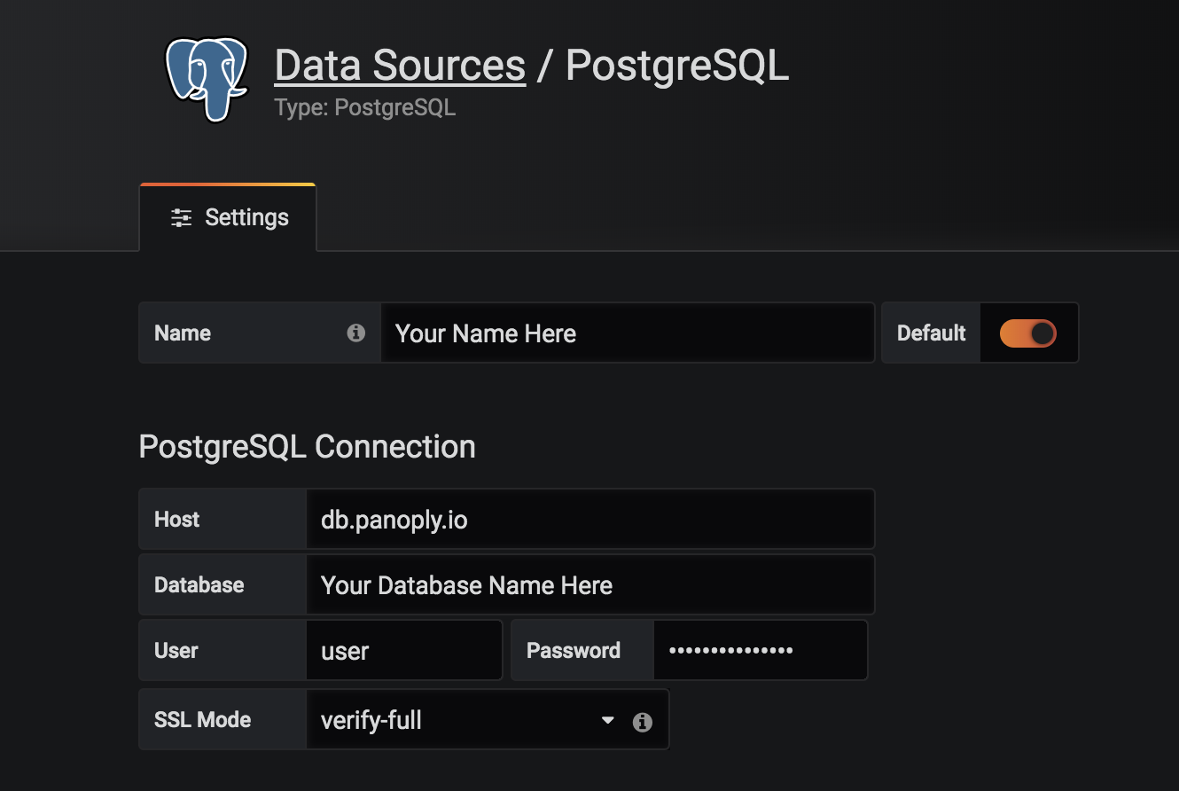The height and width of the screenshot is (791, 1179).
Task: Click the SSL Mode field label
Action: pos(202,720)
